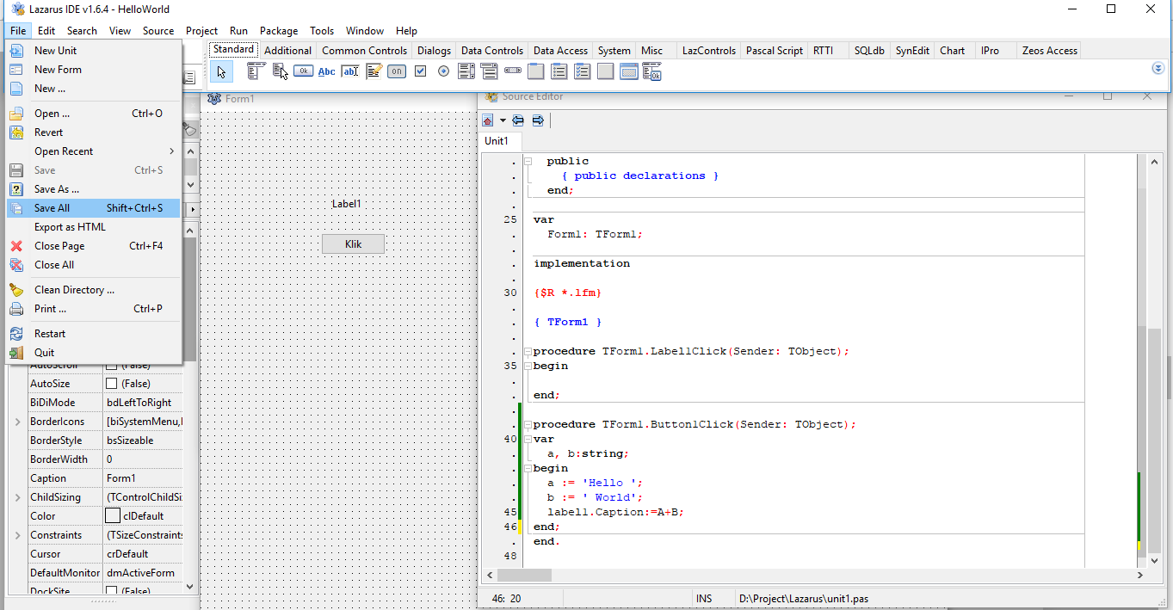This screenshot has width=1173, height=610.
Task: Collapse the Button1Click procedure fold marker
Action: 528,424
